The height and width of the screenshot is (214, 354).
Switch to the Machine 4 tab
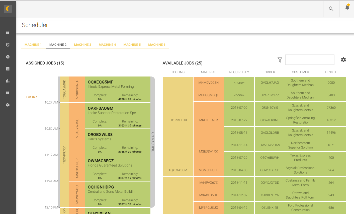[x=107, y=45]
